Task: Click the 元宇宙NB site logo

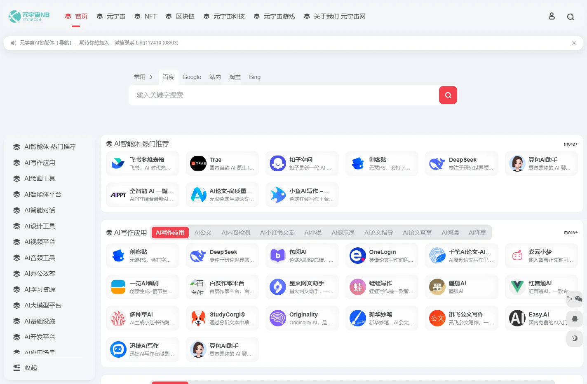Action: pos(29,16)
